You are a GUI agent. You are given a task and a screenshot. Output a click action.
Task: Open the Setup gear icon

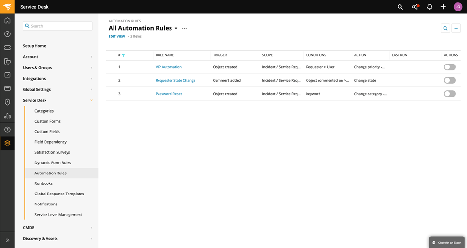click(x=7, y=143)
